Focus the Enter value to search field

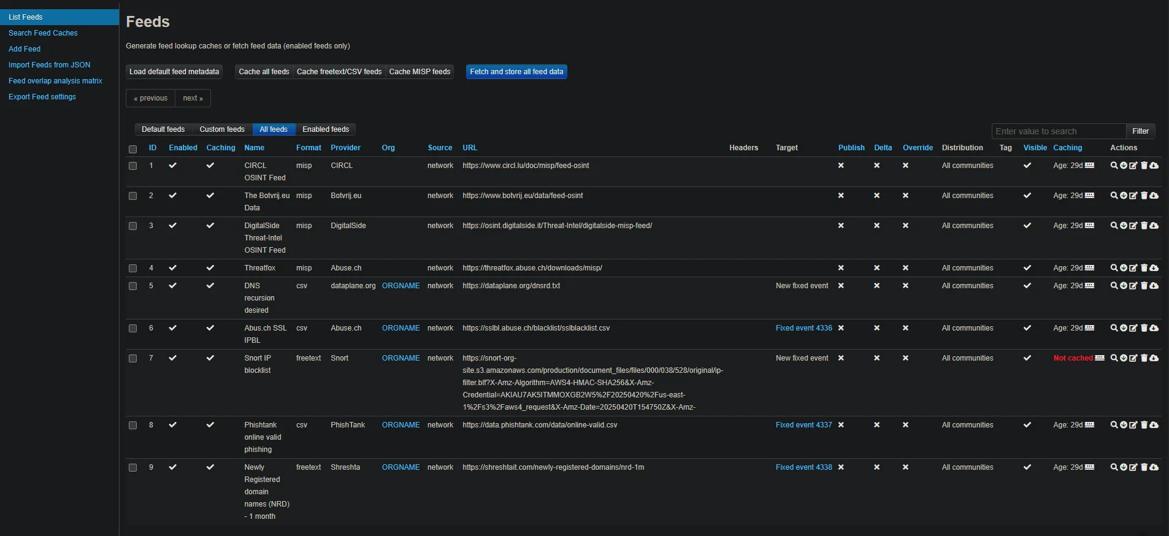[x=1058, y=131]
